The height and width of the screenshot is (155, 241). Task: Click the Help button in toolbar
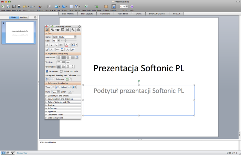[x=132, y=7]
